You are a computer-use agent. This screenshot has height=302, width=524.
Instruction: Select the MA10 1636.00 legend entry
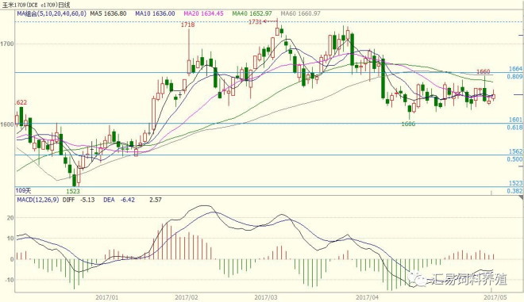155,13
